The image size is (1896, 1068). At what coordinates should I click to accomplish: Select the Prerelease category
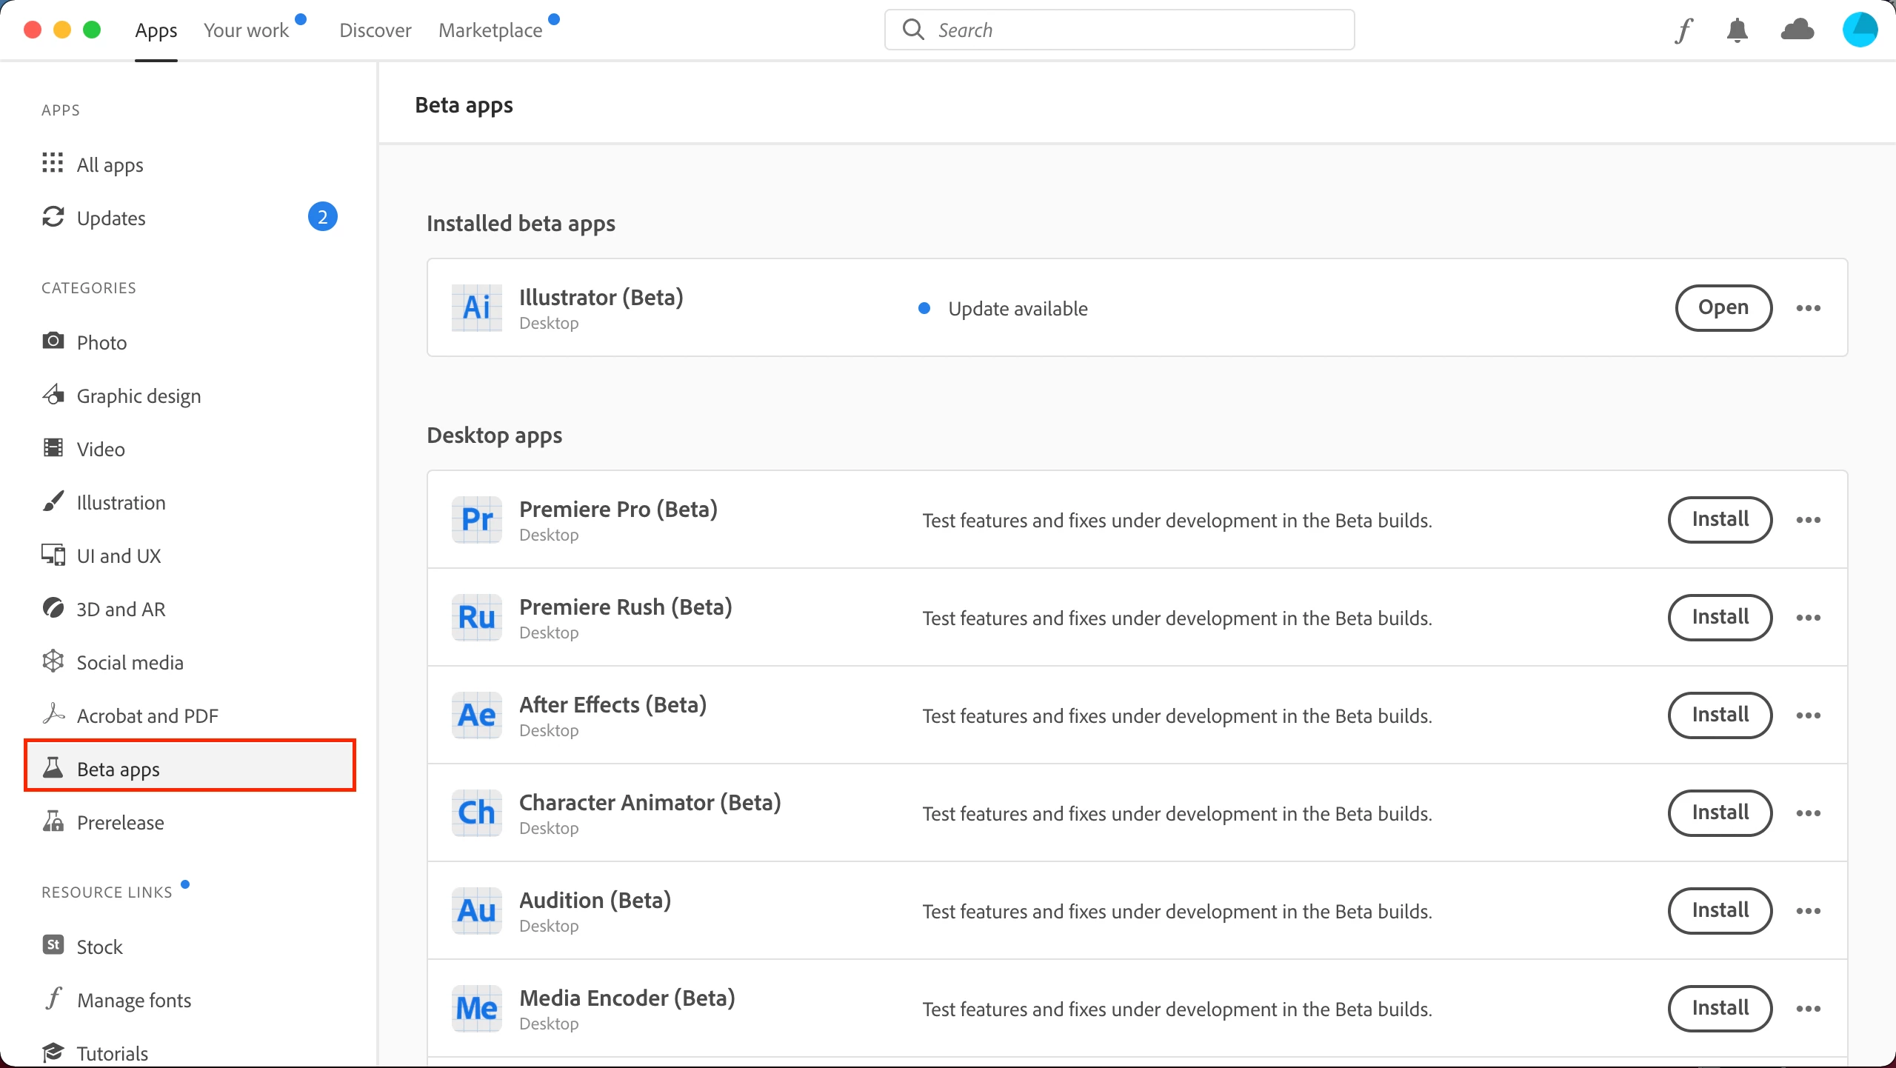point(120,823)
